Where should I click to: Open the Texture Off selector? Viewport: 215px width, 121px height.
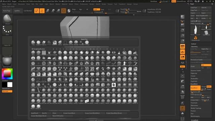pos(7,52)
